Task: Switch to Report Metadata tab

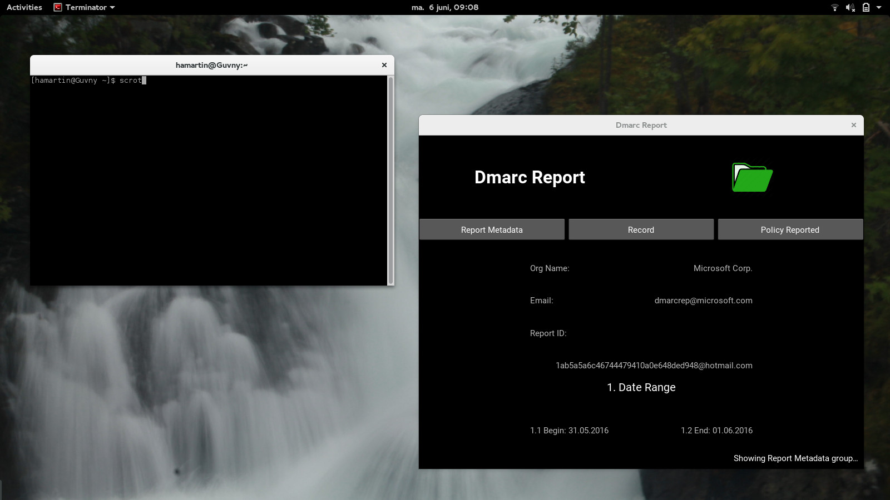Action: coord(492,229)
